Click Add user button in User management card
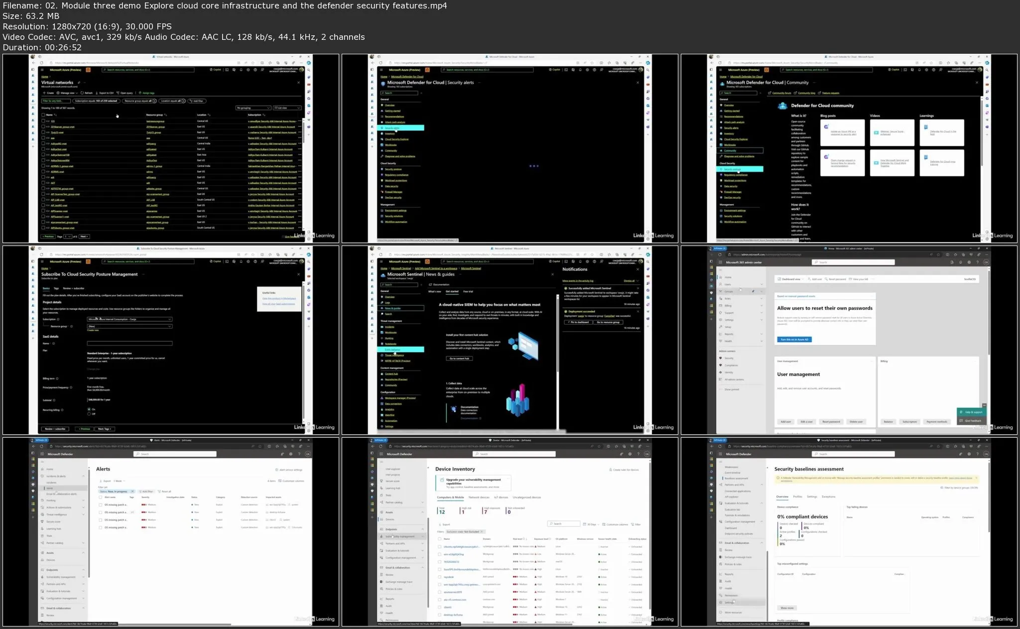Screen dimensions: 1020x629 point(785,421)
